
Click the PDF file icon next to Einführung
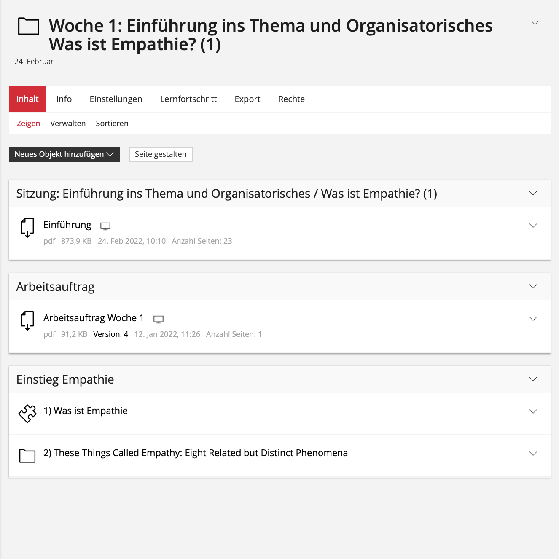[x=27, y=227]
